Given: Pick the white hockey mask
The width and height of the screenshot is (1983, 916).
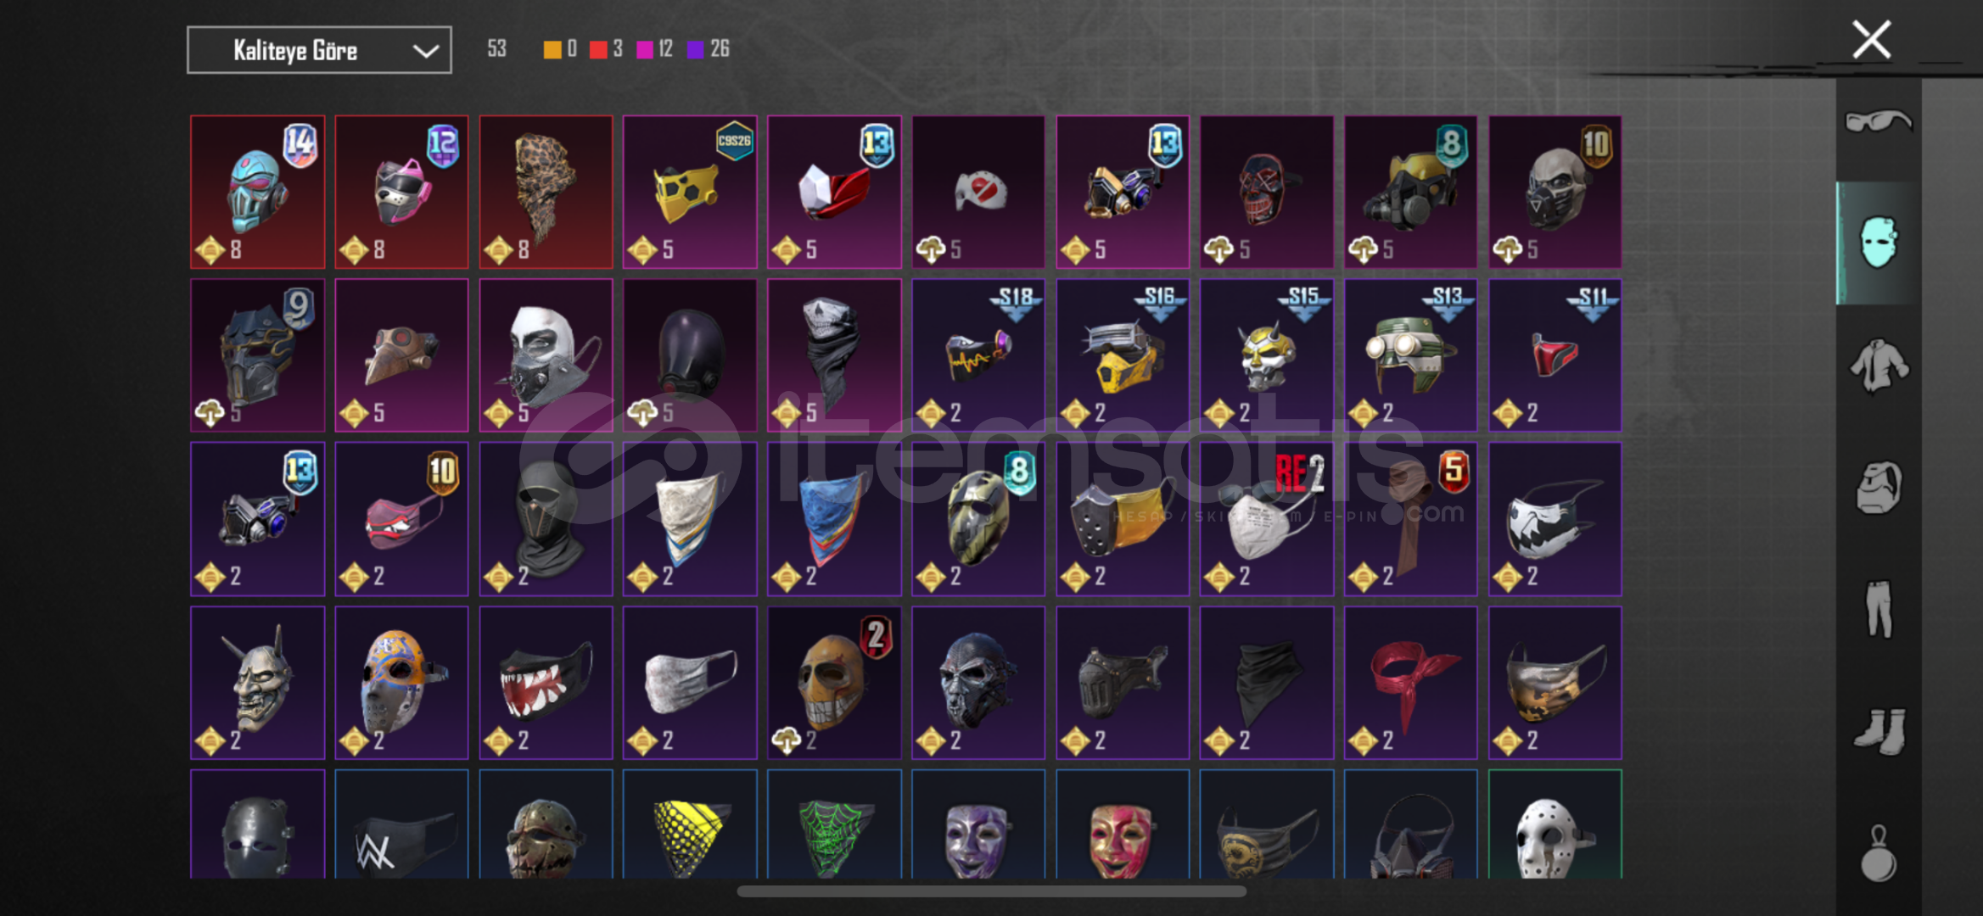Looking at the screenshot, I should (x=1554, y=824).
